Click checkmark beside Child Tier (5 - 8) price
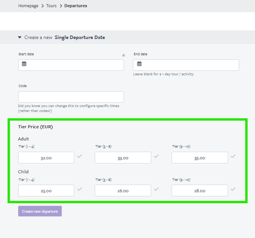The height and width of the screenshot is (238, 255). click(x=156, y=189)
